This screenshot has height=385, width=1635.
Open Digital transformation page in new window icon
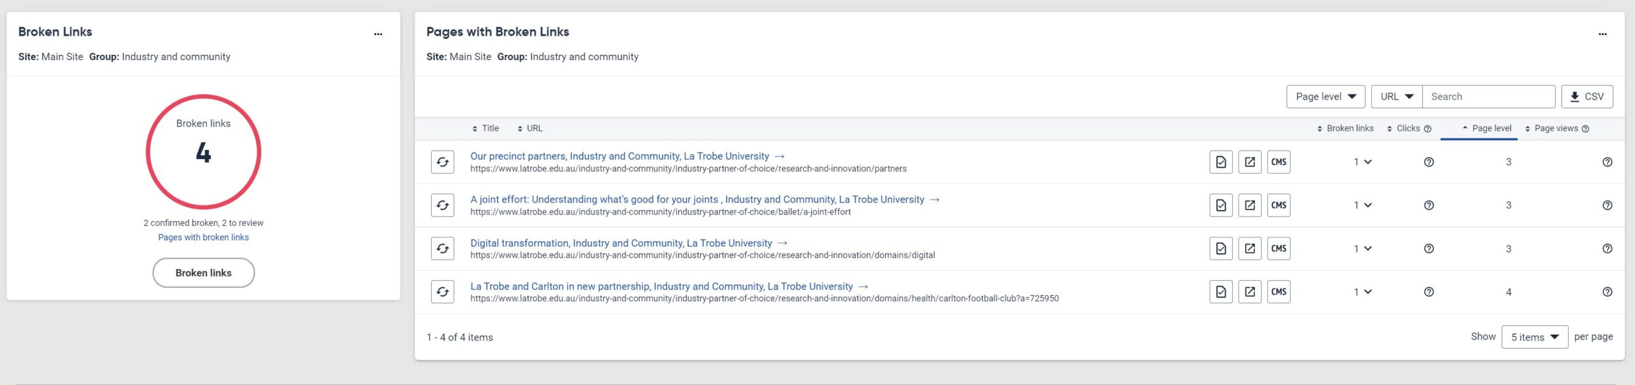[x=1249, y=249]
